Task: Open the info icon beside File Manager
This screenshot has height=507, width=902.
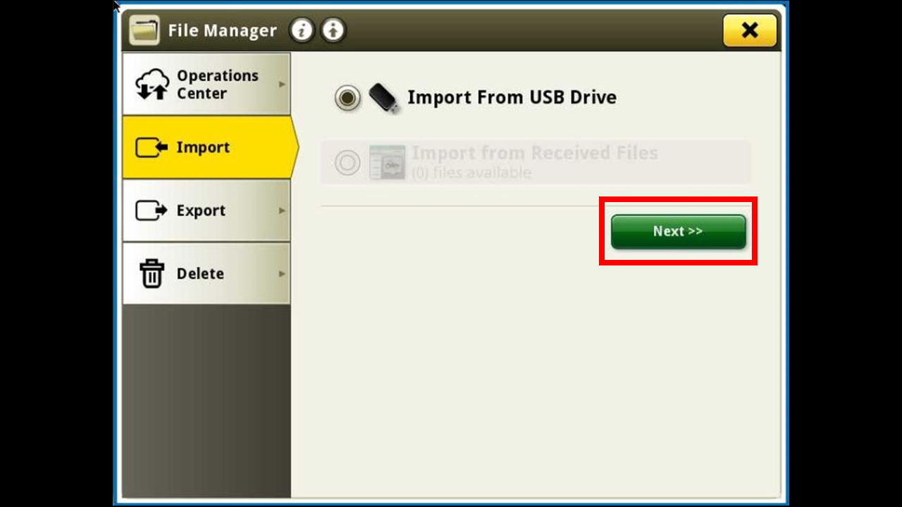Action: pyautogui.click(x=302, y=30)
